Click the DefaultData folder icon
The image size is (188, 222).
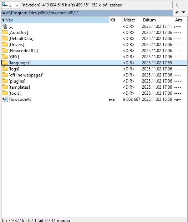point(5,39)
